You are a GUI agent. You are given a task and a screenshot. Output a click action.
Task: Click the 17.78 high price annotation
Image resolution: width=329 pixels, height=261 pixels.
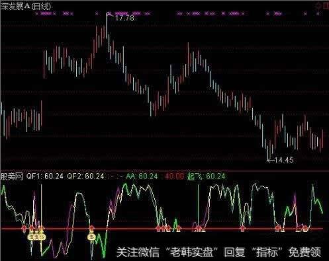(x=124, y=18)
